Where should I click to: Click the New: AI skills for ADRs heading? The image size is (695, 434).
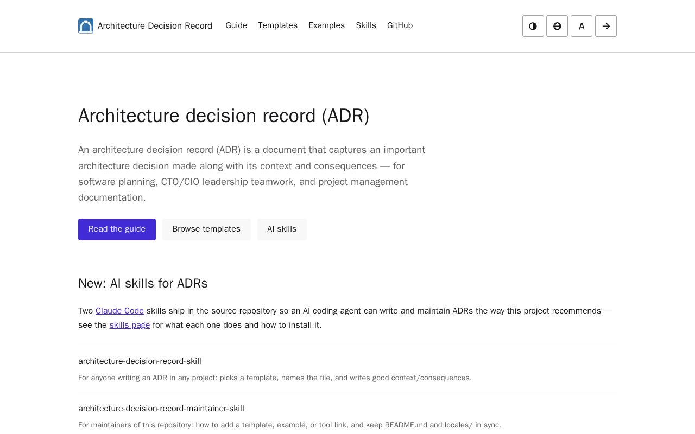[x=143, y=283]
